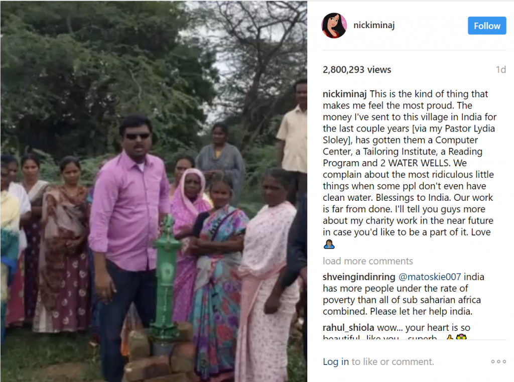Open the three-dots more options menu
The height and width of the screenshot is (382, 514).
498,361
